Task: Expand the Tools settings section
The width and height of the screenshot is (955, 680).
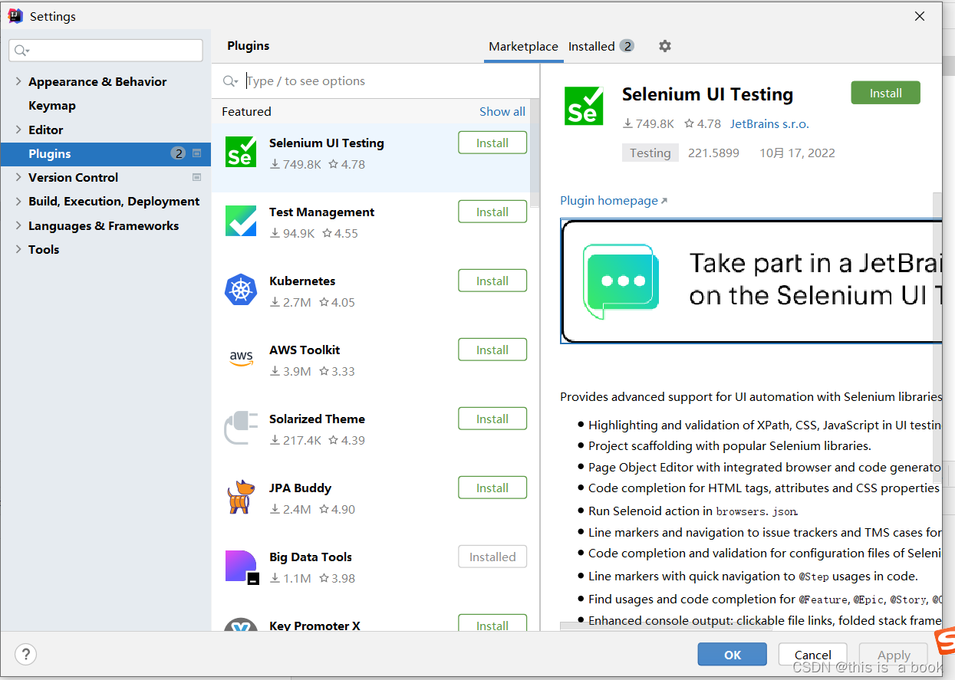Action: coord(18,249)
